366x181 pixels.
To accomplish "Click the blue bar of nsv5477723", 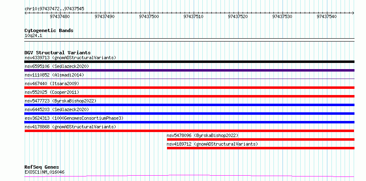I will [190, 105].
